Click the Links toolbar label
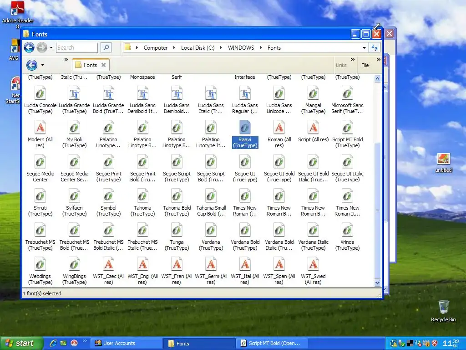 tap(341, 65)
